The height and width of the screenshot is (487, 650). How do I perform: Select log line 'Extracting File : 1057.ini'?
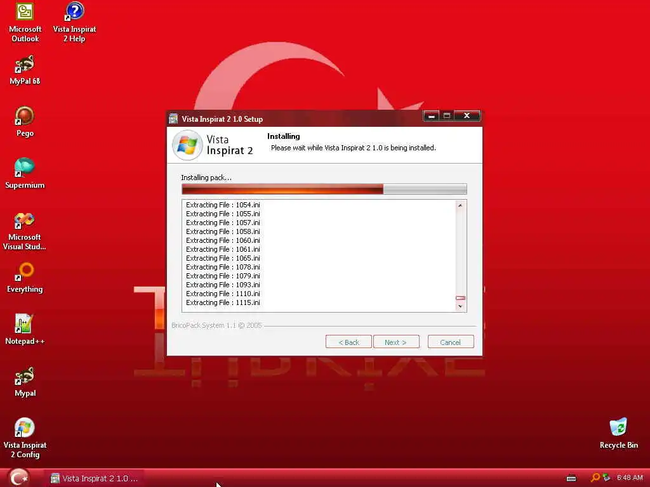point(223,223)
